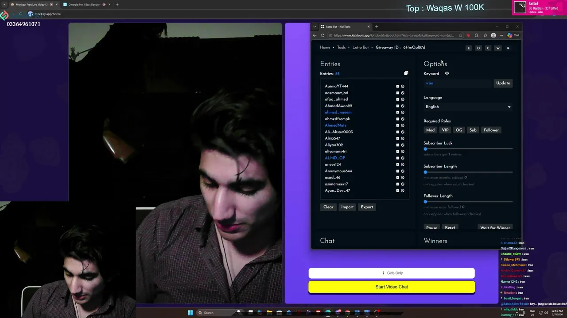Open a new tab in KickTools window

tap(377, 26)
